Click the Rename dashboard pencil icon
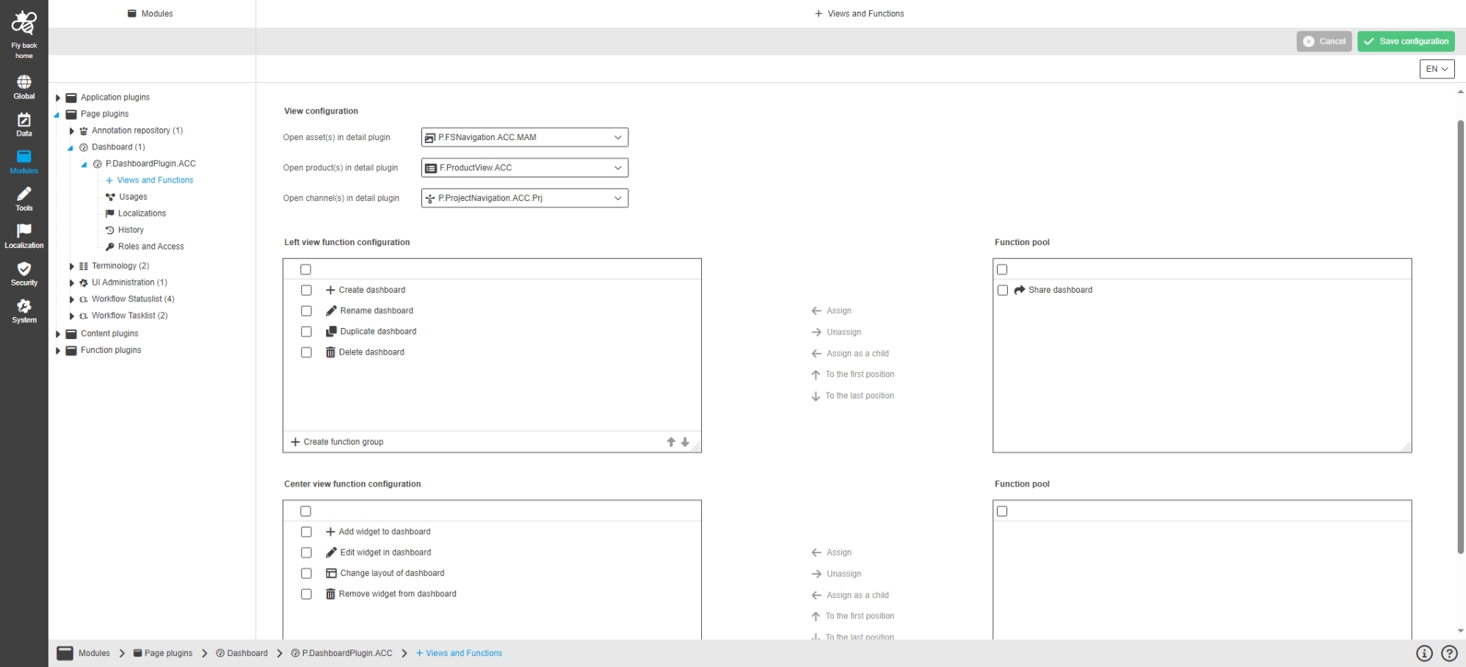 (331, 310)
